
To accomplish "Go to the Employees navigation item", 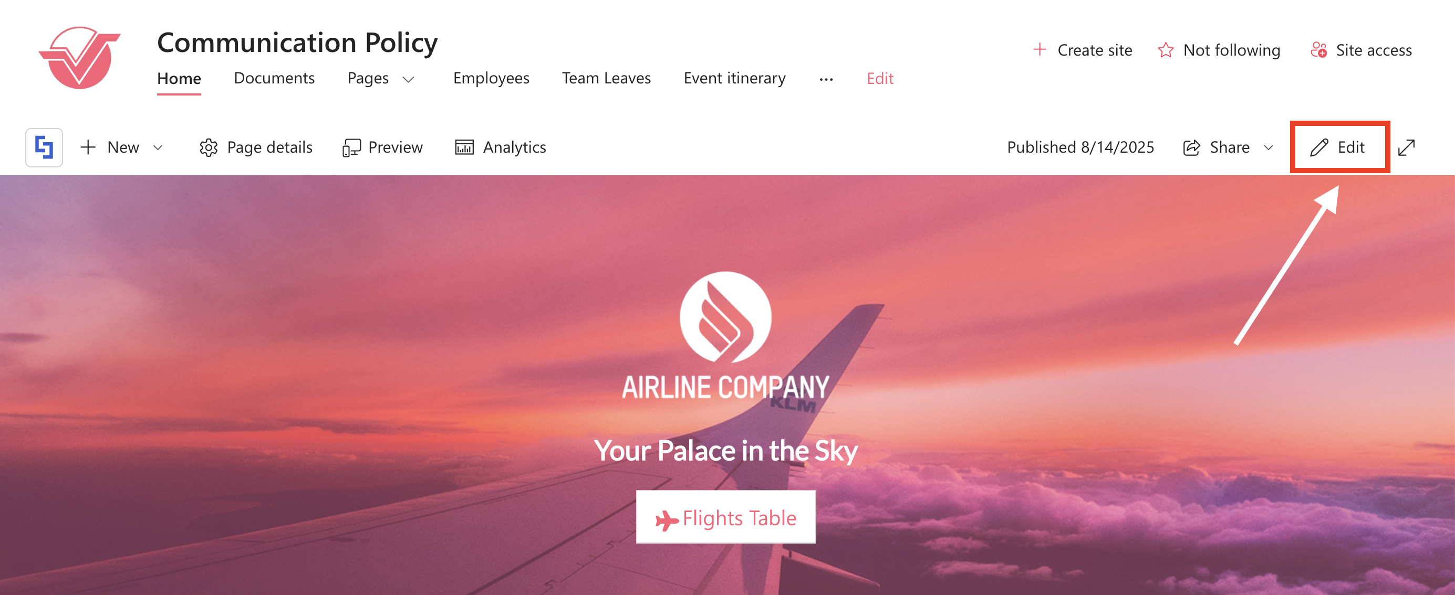I will point(491,78).
